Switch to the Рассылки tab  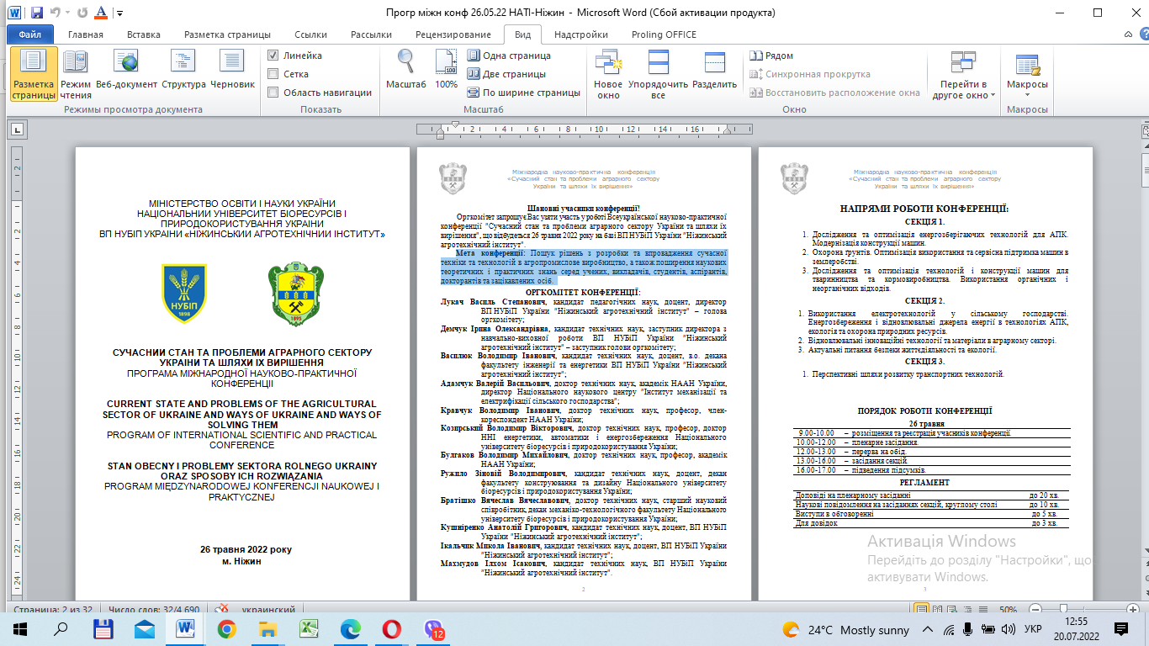(x=371, y=34)
